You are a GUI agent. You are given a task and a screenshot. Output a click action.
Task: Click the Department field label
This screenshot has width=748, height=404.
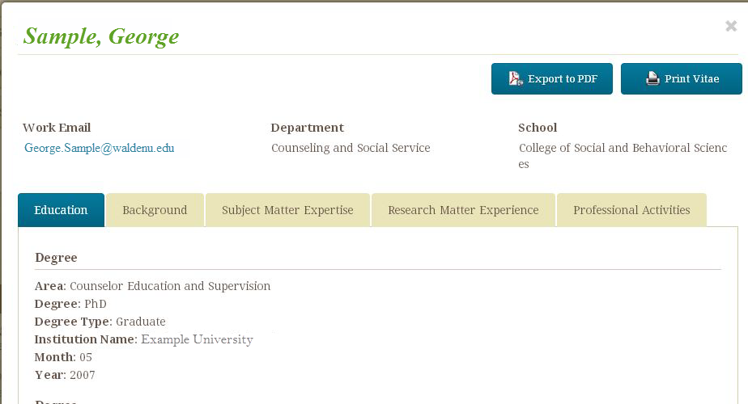pyautogui.click(x=307, y=128)
